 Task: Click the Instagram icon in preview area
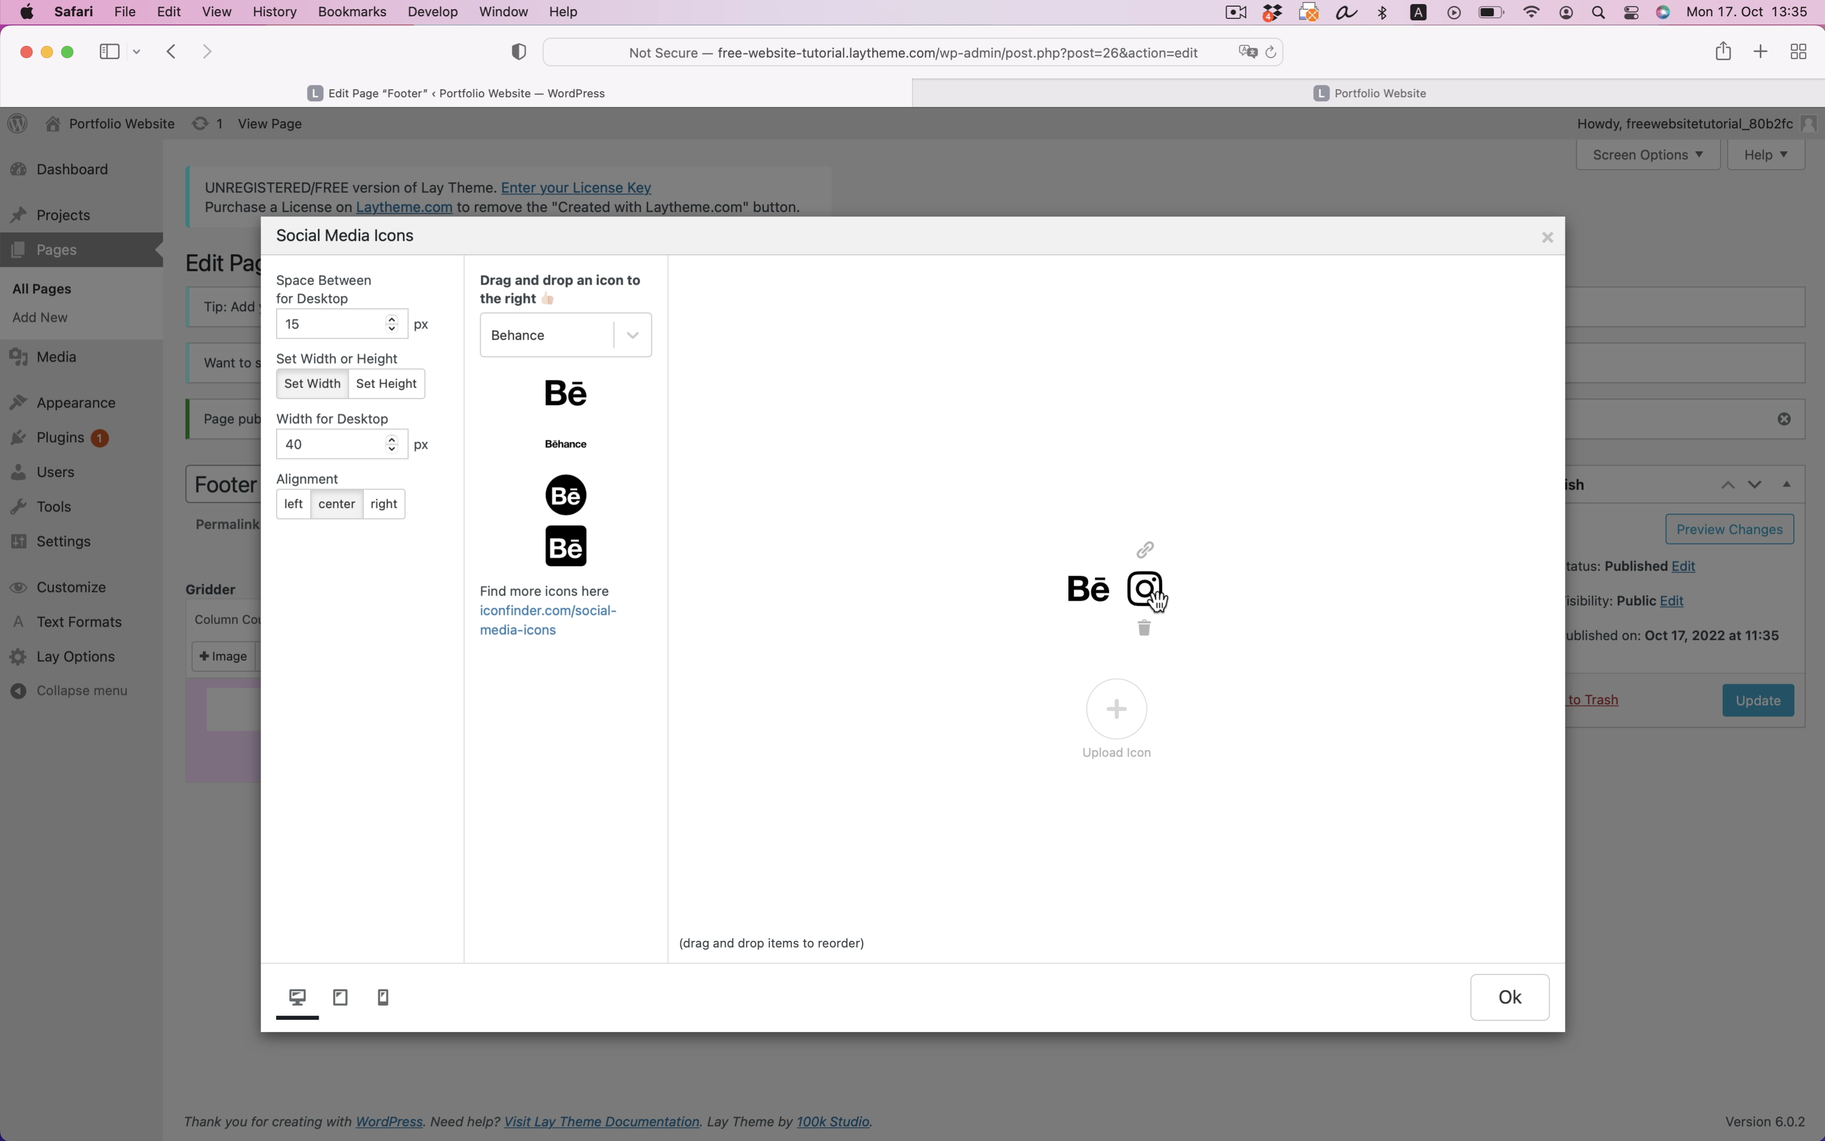tap(1145, 589)
